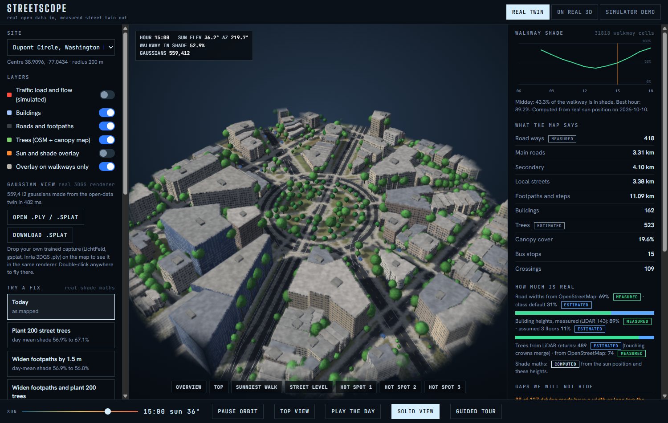Click the COMPUTED badge for Shade maths
668x423 pixels.
pyautogui.click(x=565, y=364)
